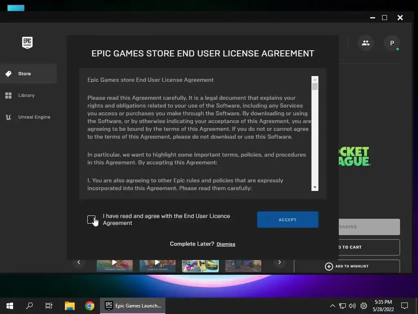Play the cinematic trailer thumbnail
418x314 pixels.
point(115,266)
